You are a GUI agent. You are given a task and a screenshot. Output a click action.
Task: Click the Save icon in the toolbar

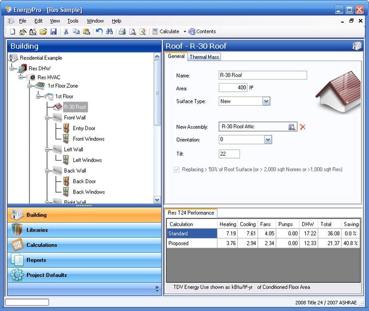tap(53, 32)
